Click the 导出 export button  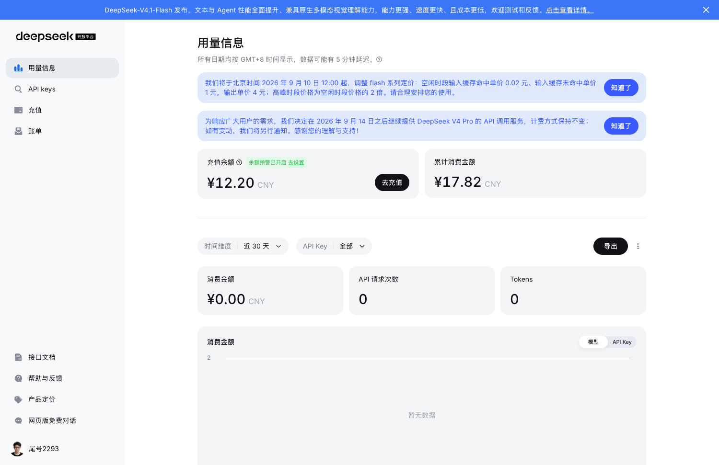point(611,246)
